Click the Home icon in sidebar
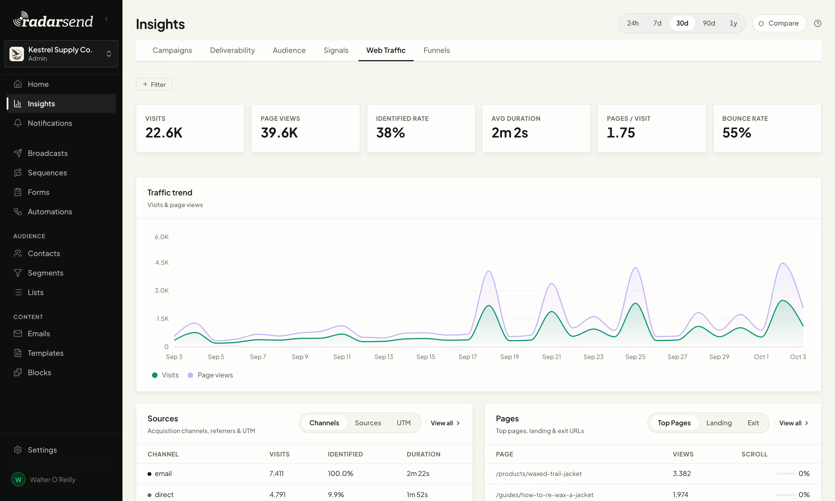Screen dimensions: 835x501 click(x=18, y=84)
